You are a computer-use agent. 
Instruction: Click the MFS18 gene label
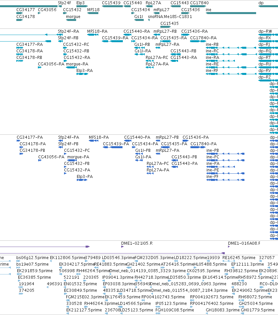93,9
